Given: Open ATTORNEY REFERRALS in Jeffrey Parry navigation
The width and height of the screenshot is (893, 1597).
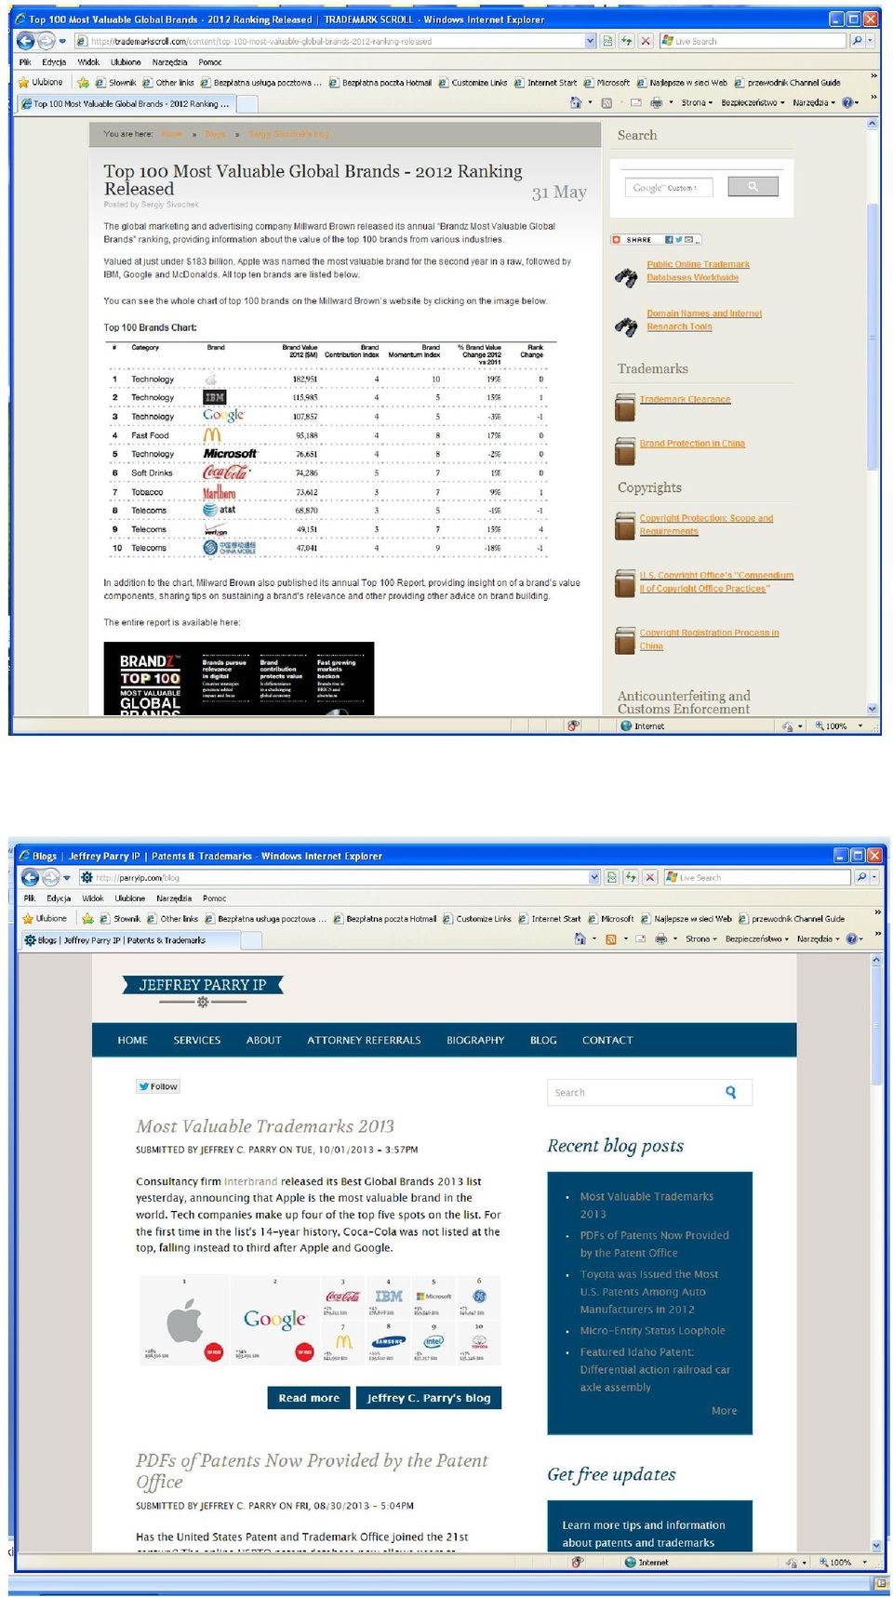Looking at the screenshot, I should coord(364,1040).
